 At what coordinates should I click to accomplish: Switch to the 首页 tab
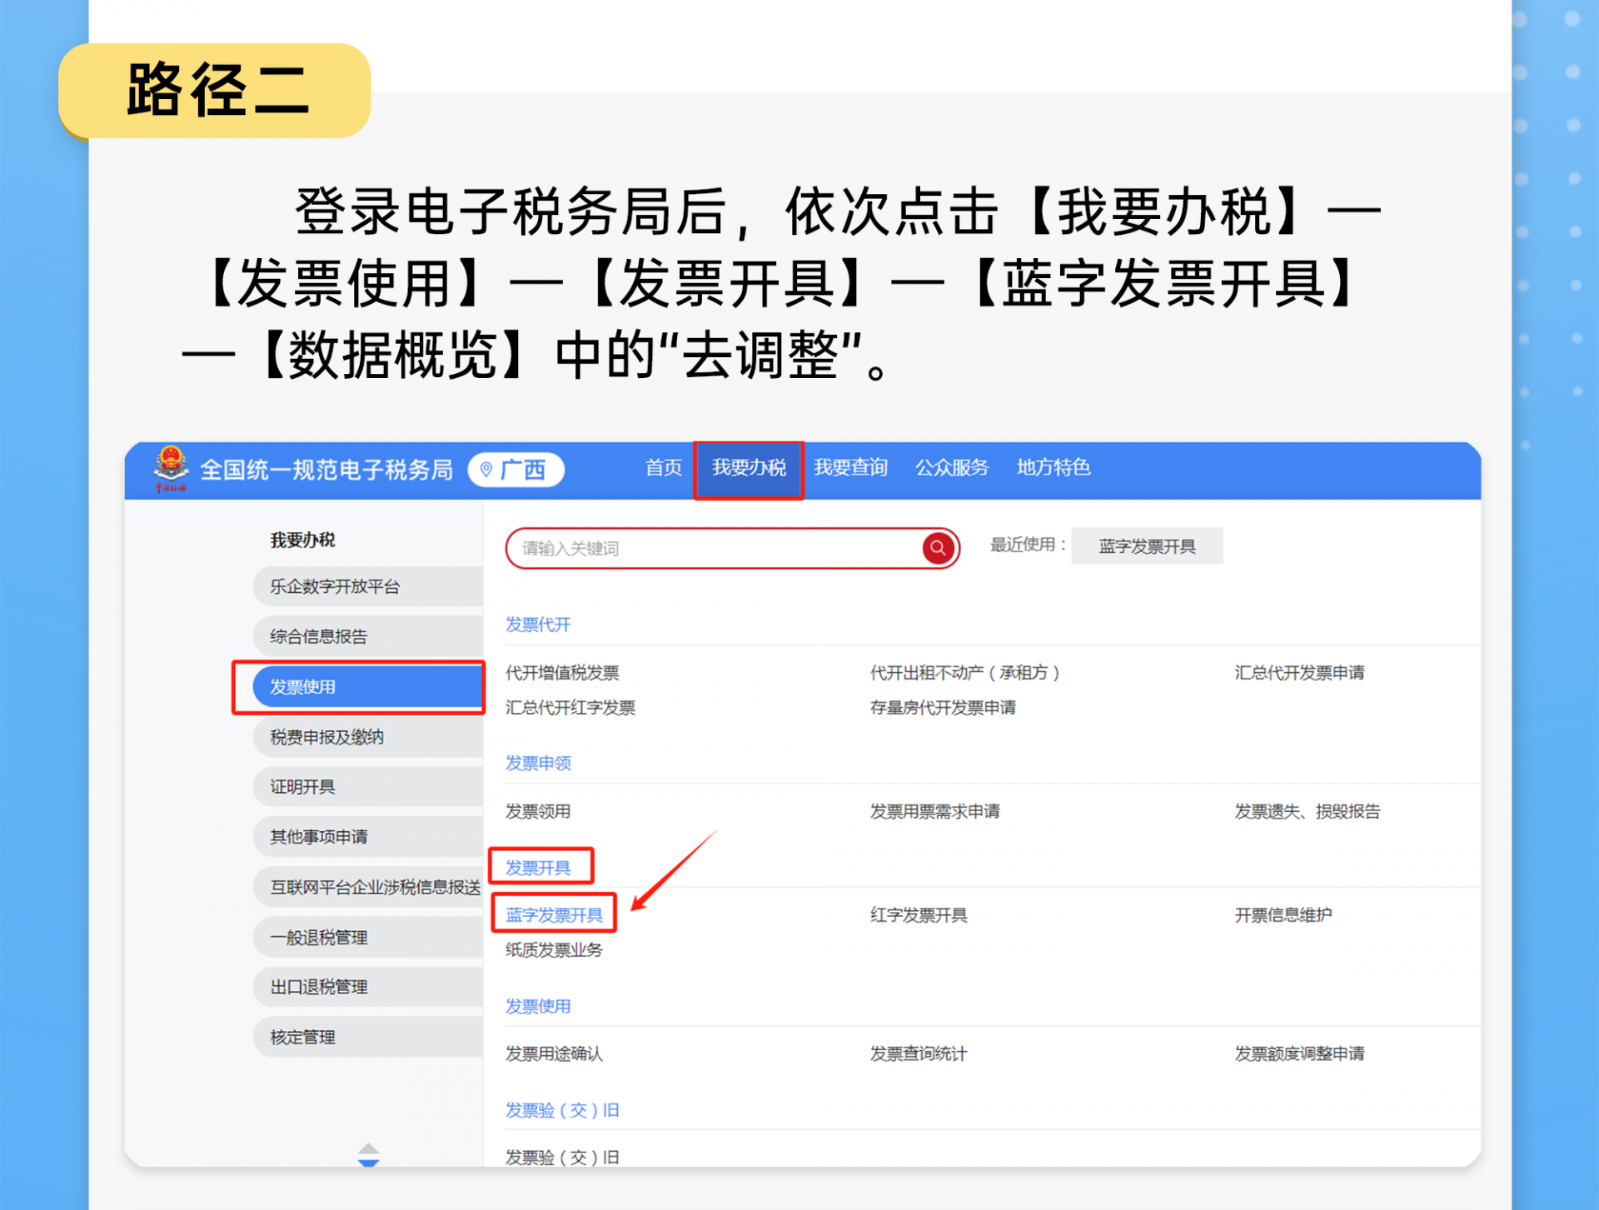click(x=662, y=468)
